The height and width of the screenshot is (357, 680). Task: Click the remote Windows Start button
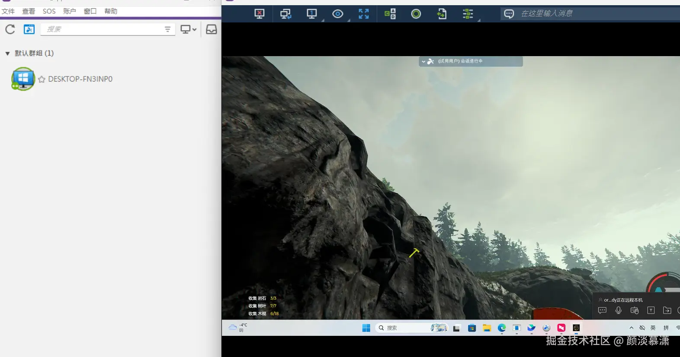point(366,328)
